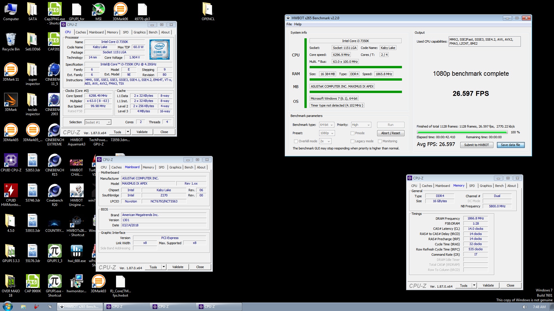Enable the Pmode checkbox
Viewport: 554px width, 311px height.
tap(352, 133)
